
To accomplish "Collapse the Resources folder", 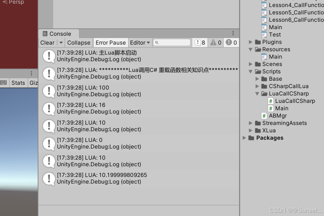I will pyautogui.click(x=250, y=49).
